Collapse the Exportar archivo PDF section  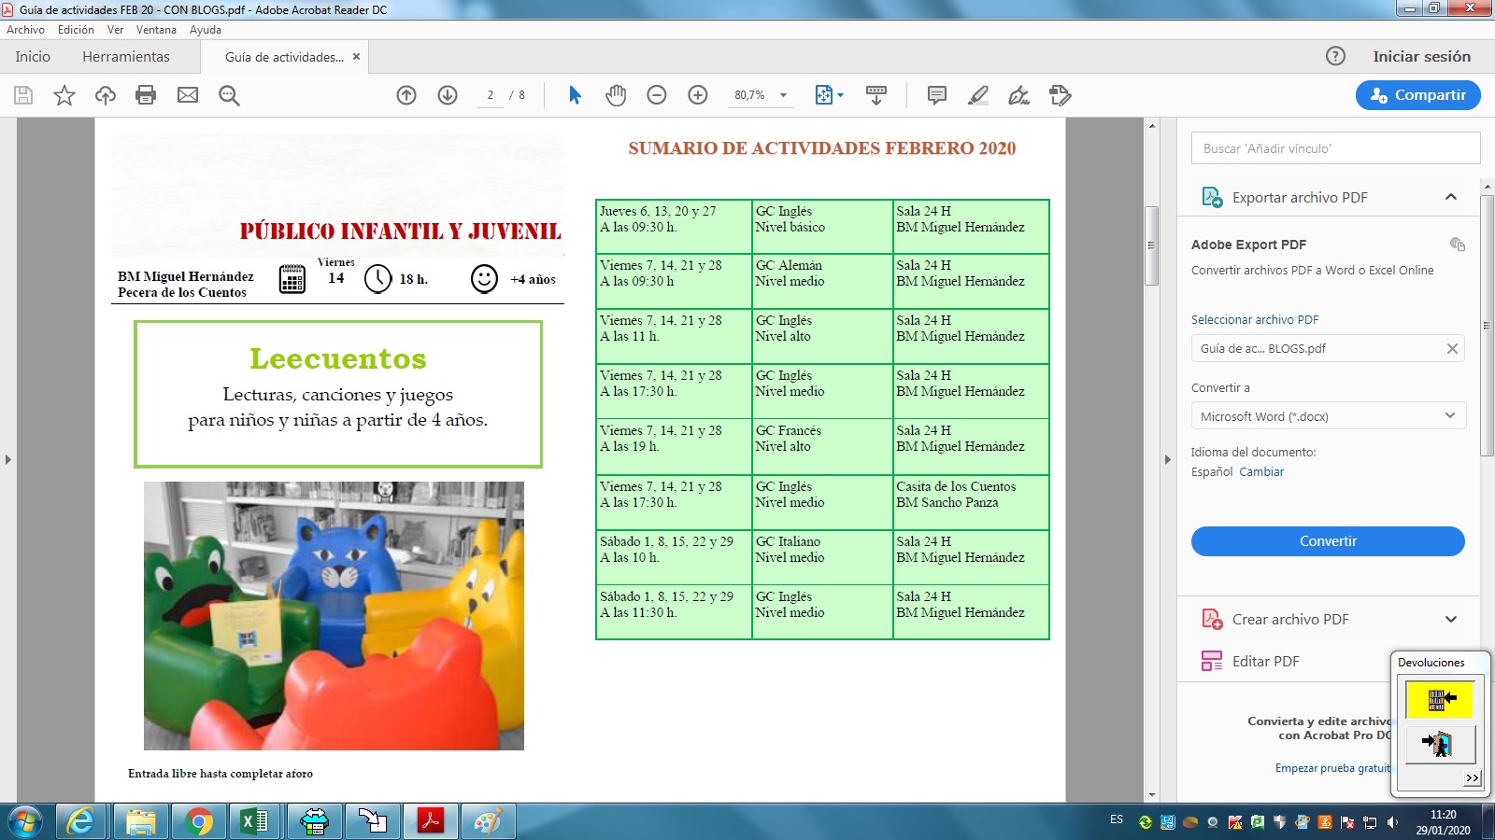[x=1450, y=197]
